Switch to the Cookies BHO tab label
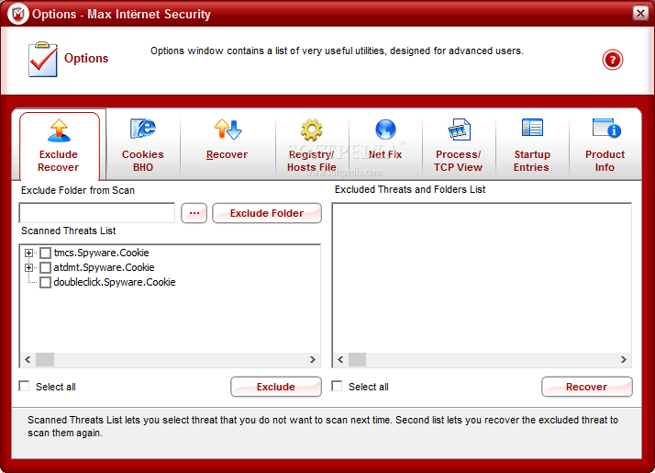Image resolution: width=655 pixels, height=473 pixels. coord(143,161)
